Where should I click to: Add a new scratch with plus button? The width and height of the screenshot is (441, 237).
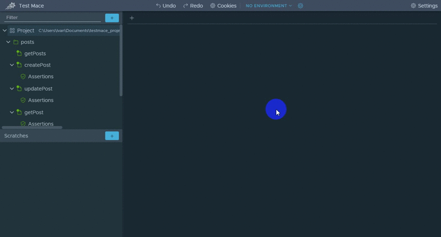pos(112,136)
